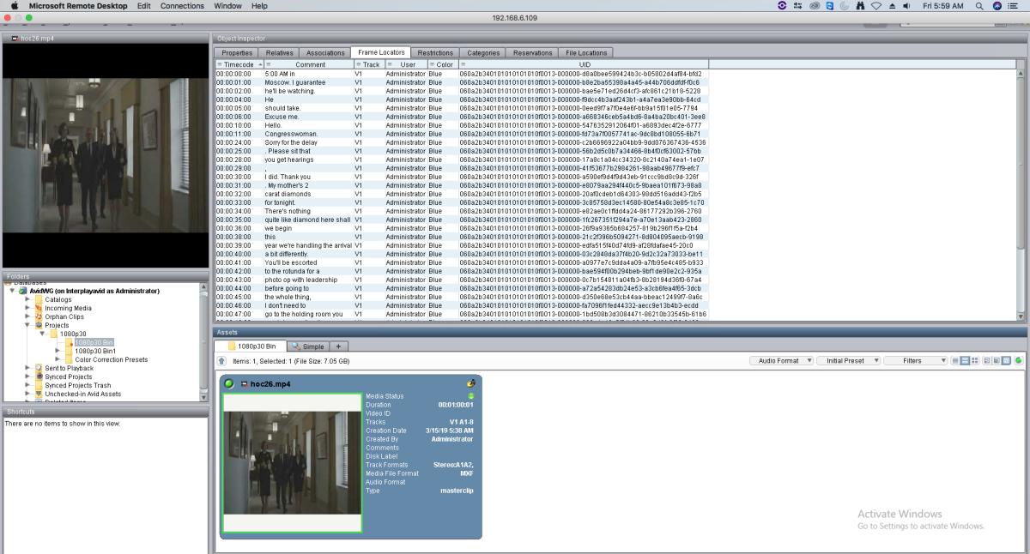The image size is (1030, 554).
Task: Switch assets to list view icon
Action: point(955,361)
